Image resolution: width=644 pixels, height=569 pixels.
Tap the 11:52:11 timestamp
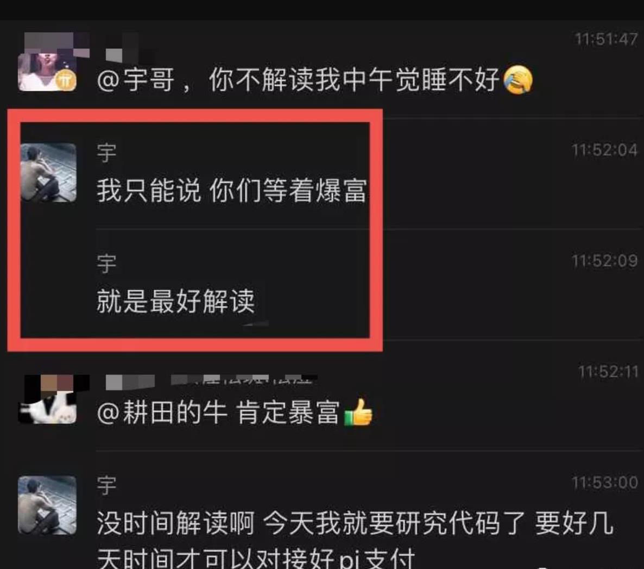coord(608,372)
